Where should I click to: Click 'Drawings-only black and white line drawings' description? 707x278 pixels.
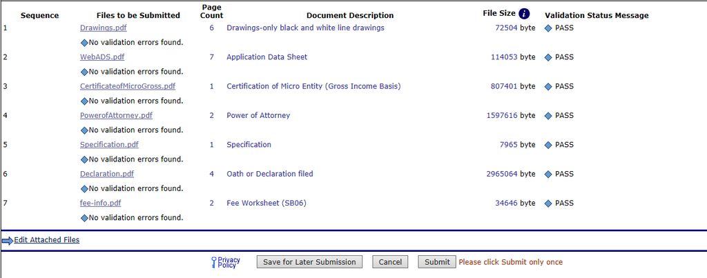pos(305,28)
